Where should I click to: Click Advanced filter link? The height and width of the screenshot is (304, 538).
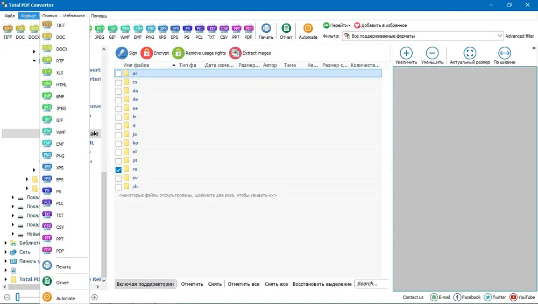pos(520,36)
